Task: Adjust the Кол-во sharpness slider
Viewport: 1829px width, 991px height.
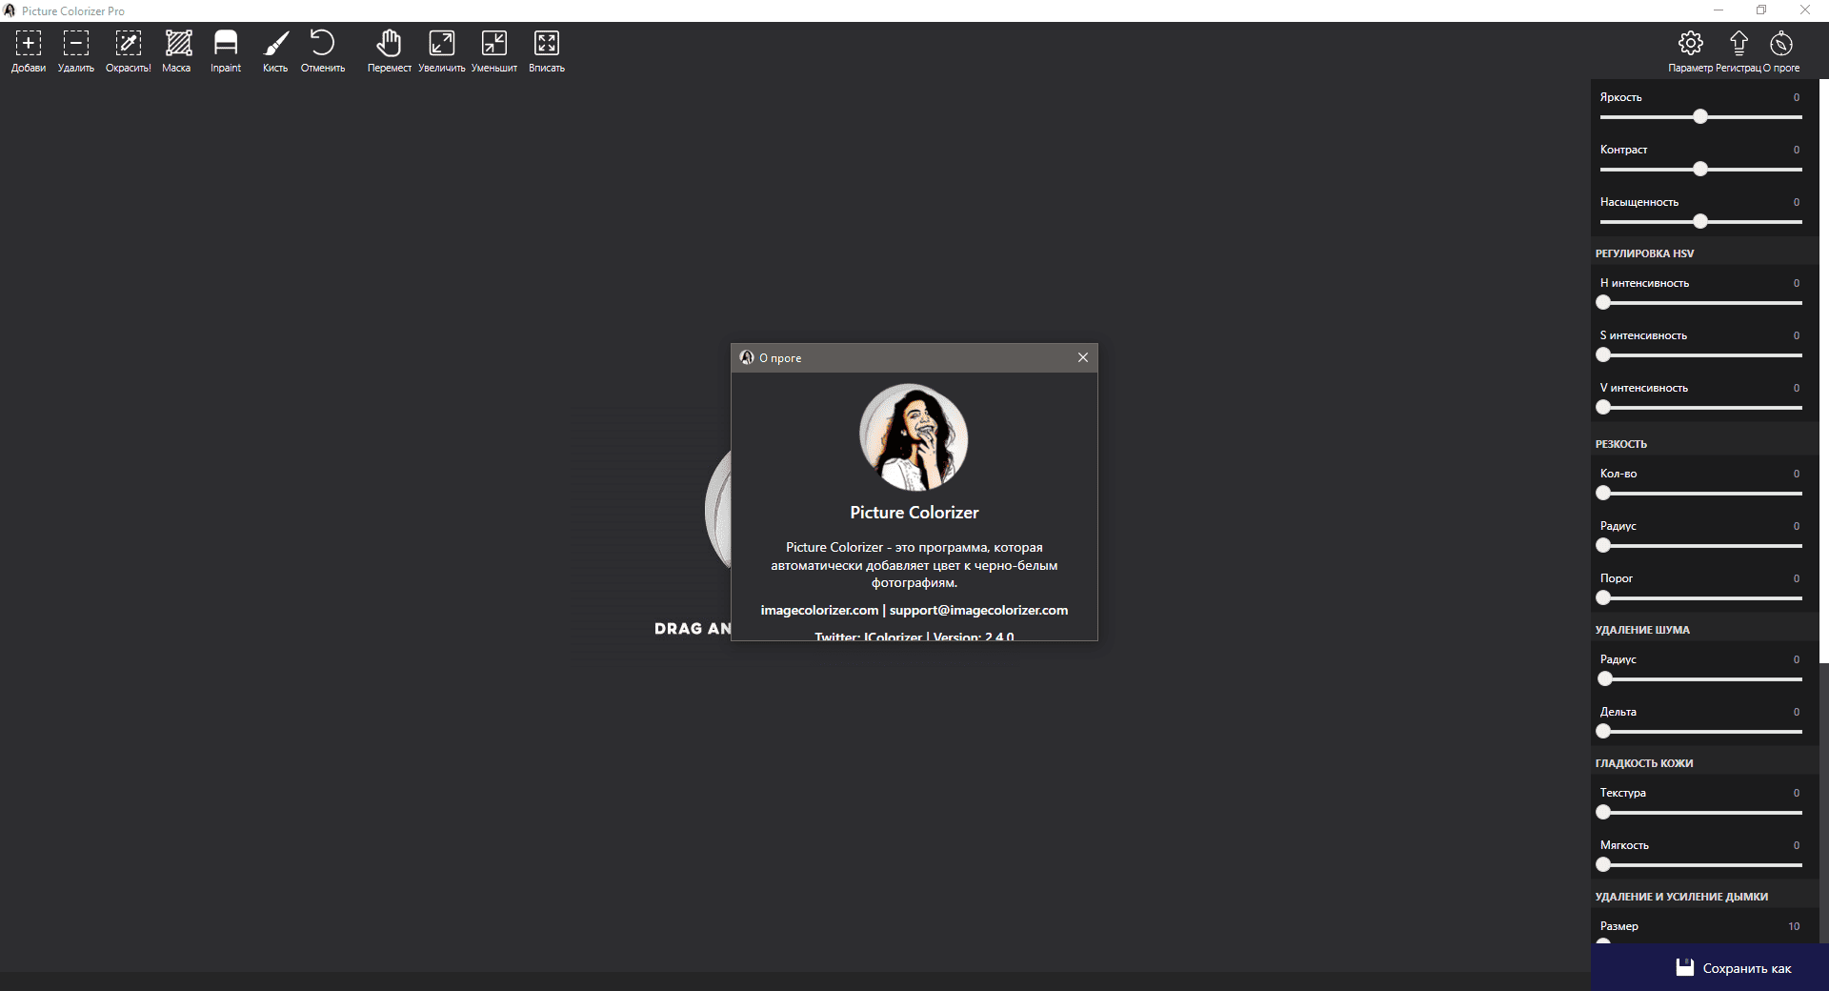Action: (x=1603, y=494)
